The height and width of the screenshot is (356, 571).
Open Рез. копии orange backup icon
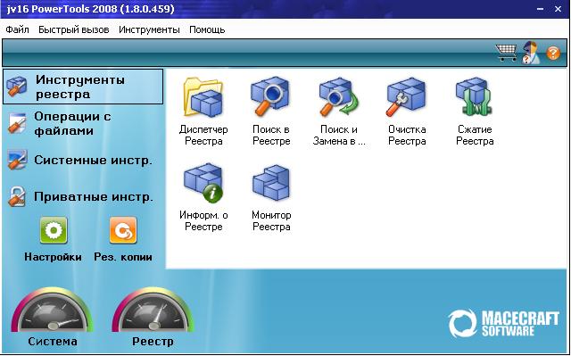123,230
